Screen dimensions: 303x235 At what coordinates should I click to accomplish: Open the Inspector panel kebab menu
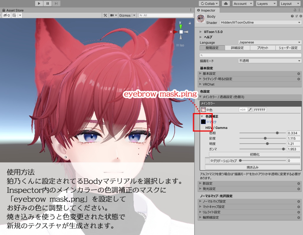pos(299,10)
